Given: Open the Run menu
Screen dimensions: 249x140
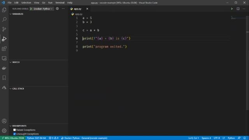Looking at the screenshot, I should coord(50,3).
